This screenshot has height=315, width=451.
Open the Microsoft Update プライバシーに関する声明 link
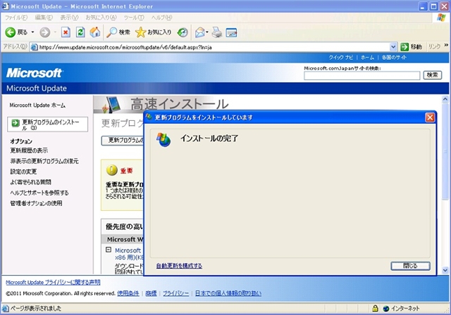coord(53,282)
